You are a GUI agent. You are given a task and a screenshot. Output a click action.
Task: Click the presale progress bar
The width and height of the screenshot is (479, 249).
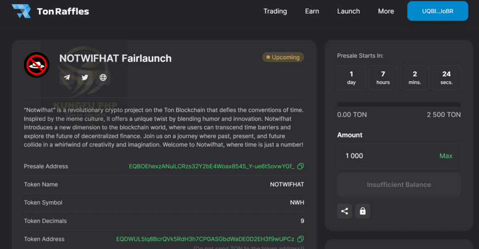click(x=399, y=104)
